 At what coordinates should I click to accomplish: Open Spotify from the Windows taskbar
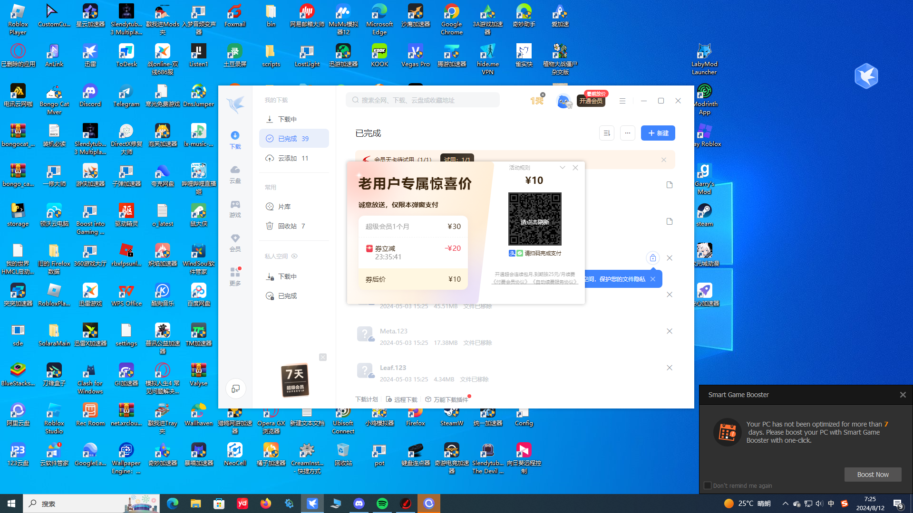[x=382, y=503]
